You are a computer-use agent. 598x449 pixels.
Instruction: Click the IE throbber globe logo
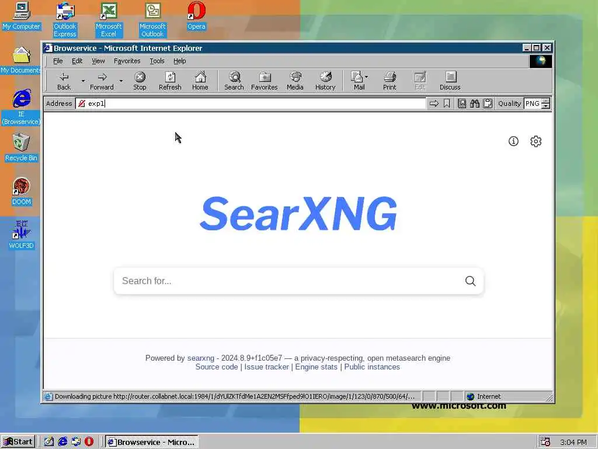click(x=540, y=61)
